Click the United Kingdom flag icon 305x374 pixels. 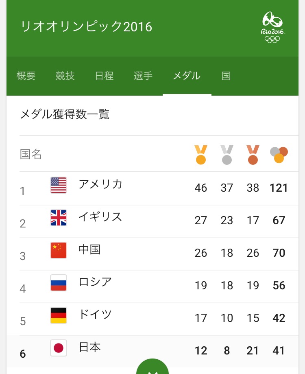tap(59, 218)
